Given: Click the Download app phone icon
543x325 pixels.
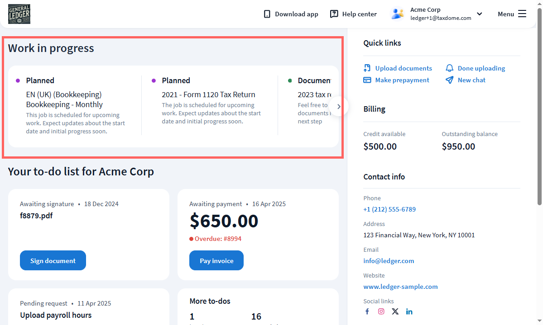Looking at the screenshot, I should point(267,14).
